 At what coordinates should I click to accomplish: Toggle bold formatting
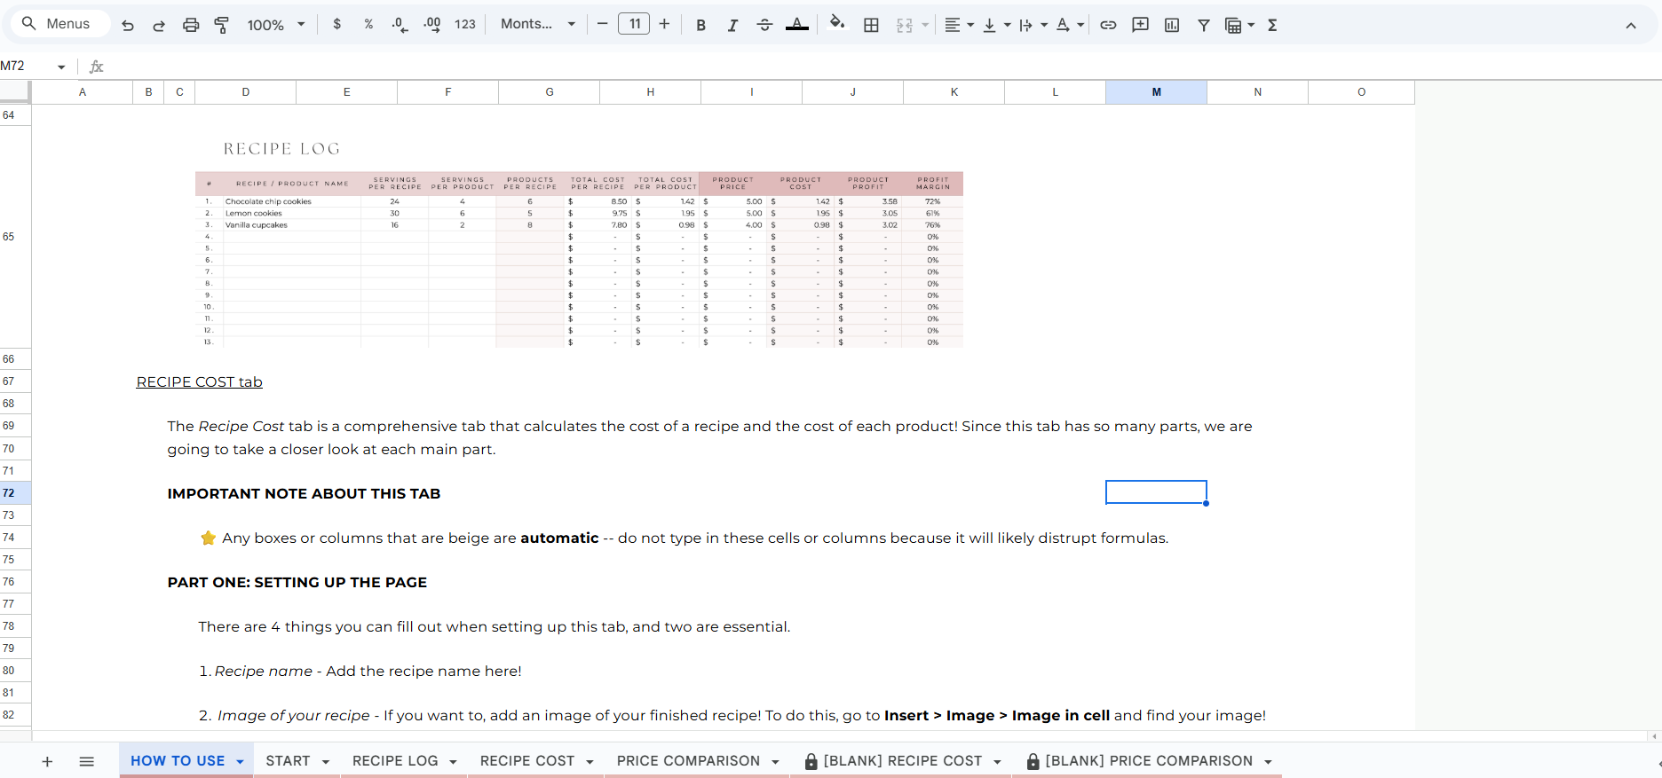click(x=700, y=25)
